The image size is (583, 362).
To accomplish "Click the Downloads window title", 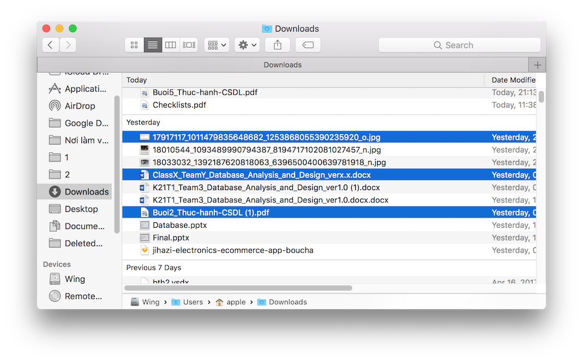I will (x=291, y=29).
